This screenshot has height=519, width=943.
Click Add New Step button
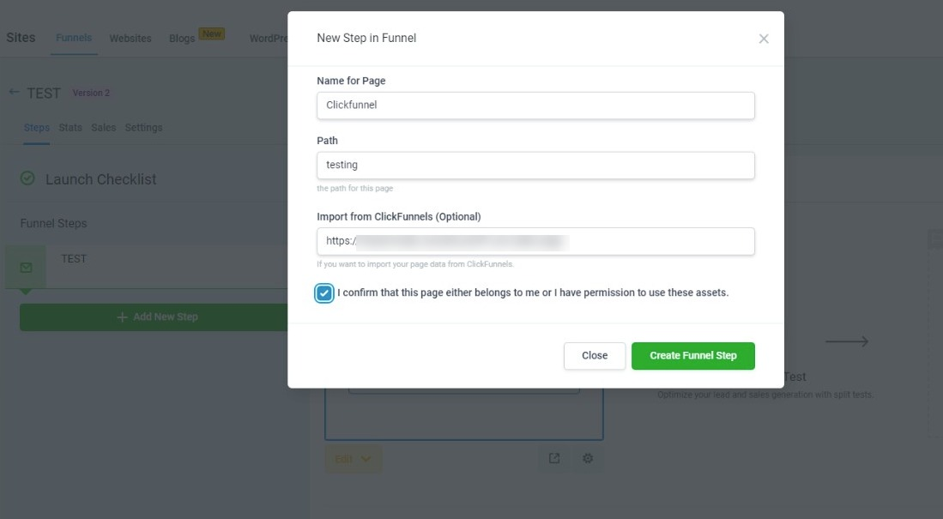click(x=157, y=317)
